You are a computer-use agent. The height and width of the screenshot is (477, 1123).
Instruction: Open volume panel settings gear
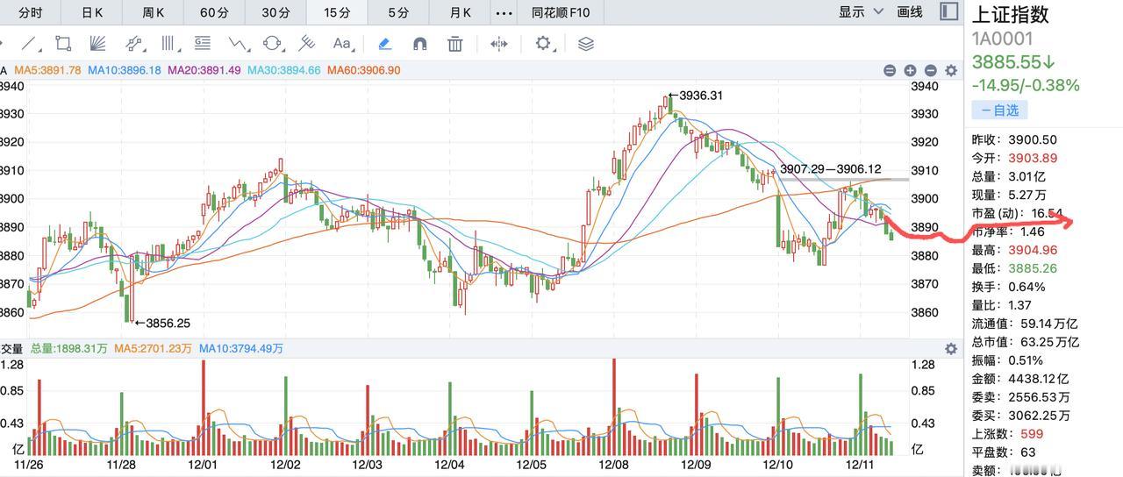[951, 348]
